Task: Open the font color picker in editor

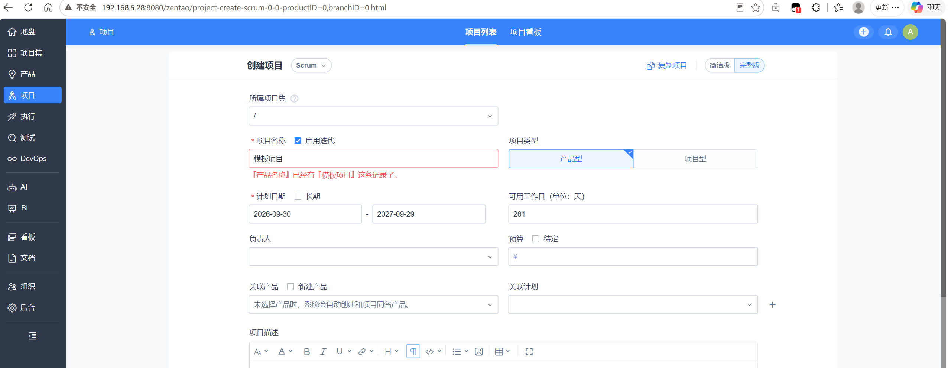Action: (285, 352)
